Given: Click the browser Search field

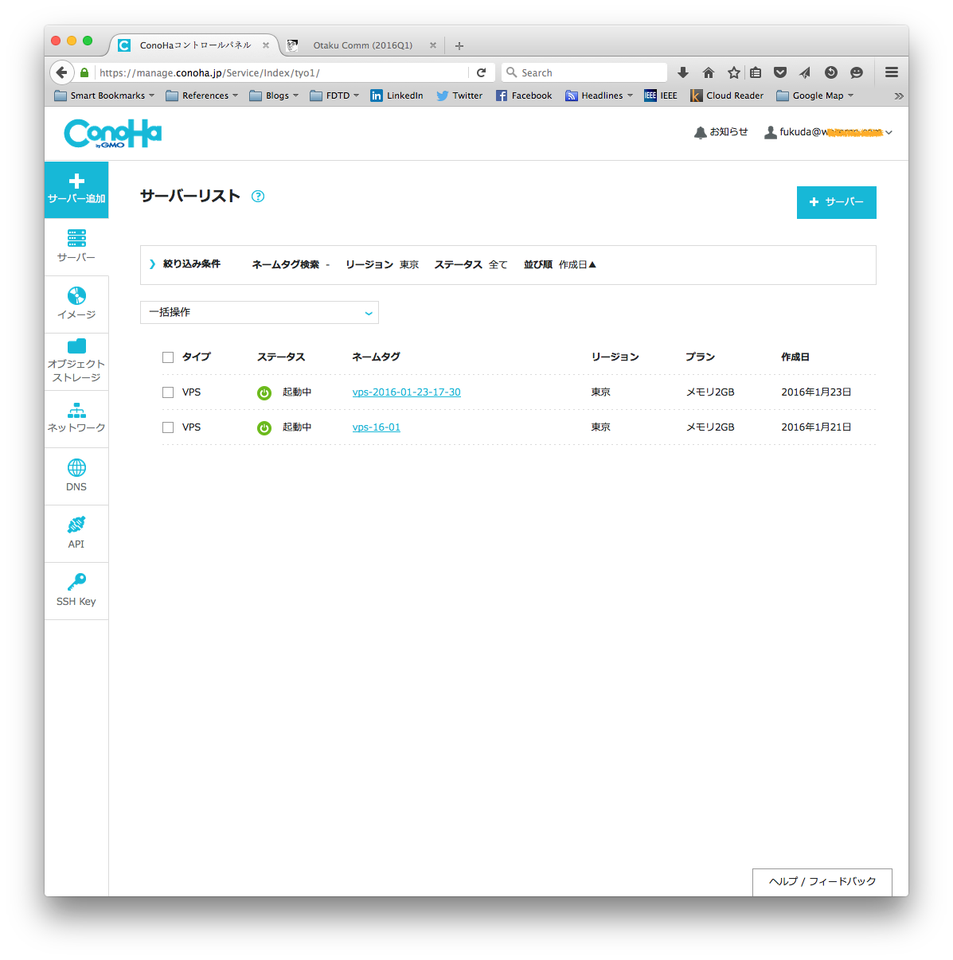Looking at the screenshot, I should pos(584,72).
